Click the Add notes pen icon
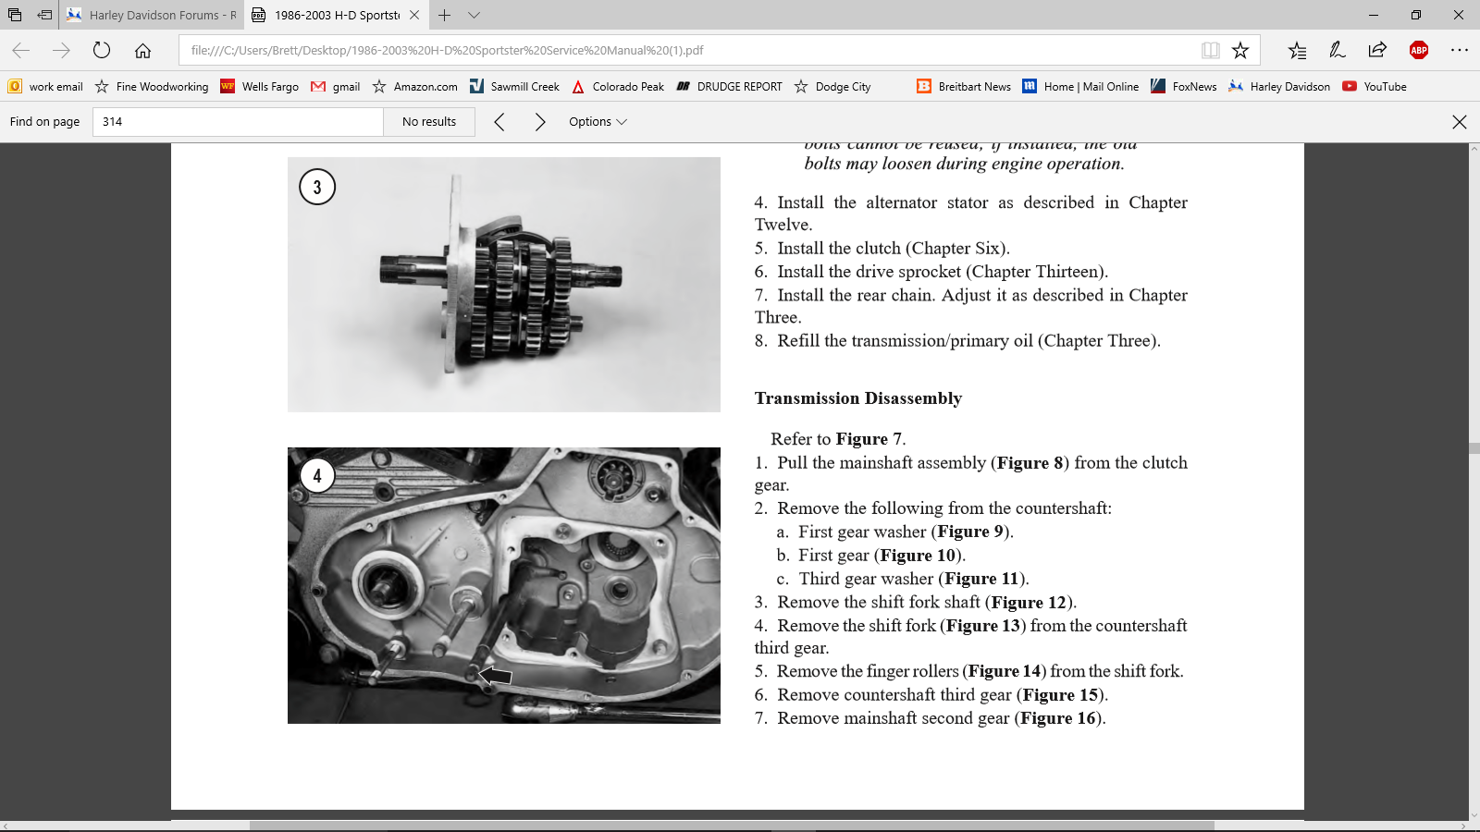 tap(1338, 50)
